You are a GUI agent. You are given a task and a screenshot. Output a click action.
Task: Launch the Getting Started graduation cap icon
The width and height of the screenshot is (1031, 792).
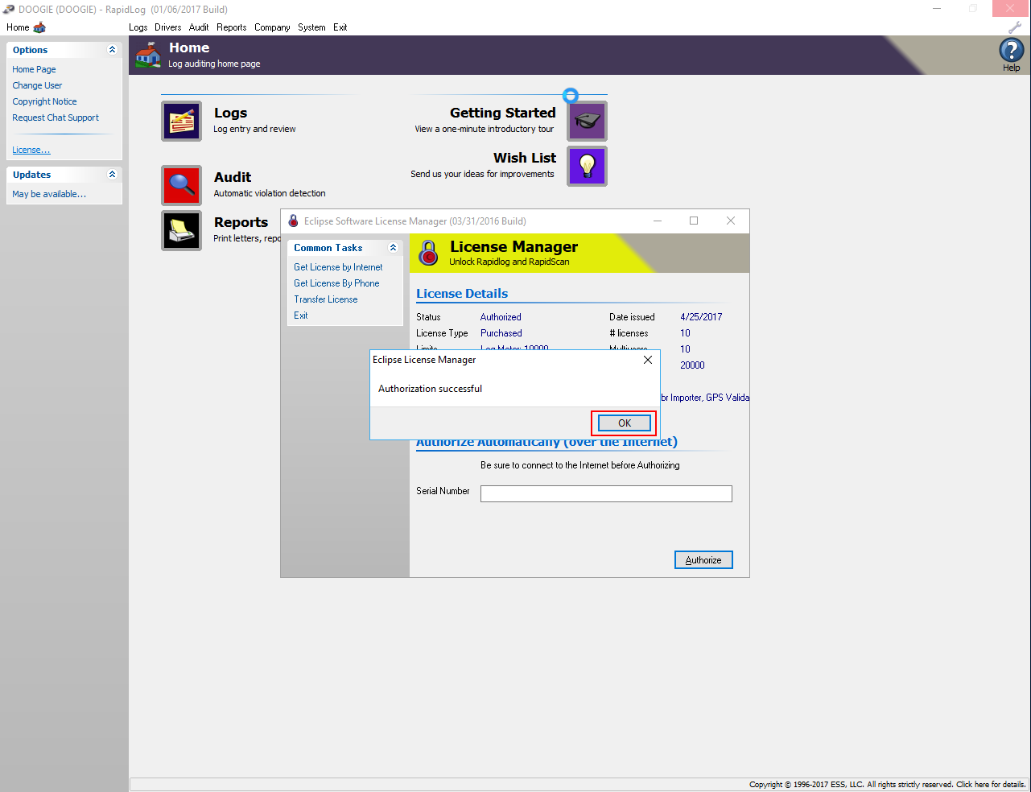[587, 122]
